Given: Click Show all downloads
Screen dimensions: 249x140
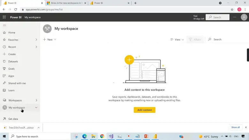Looking at the screenshot, I should click(235, 127).
